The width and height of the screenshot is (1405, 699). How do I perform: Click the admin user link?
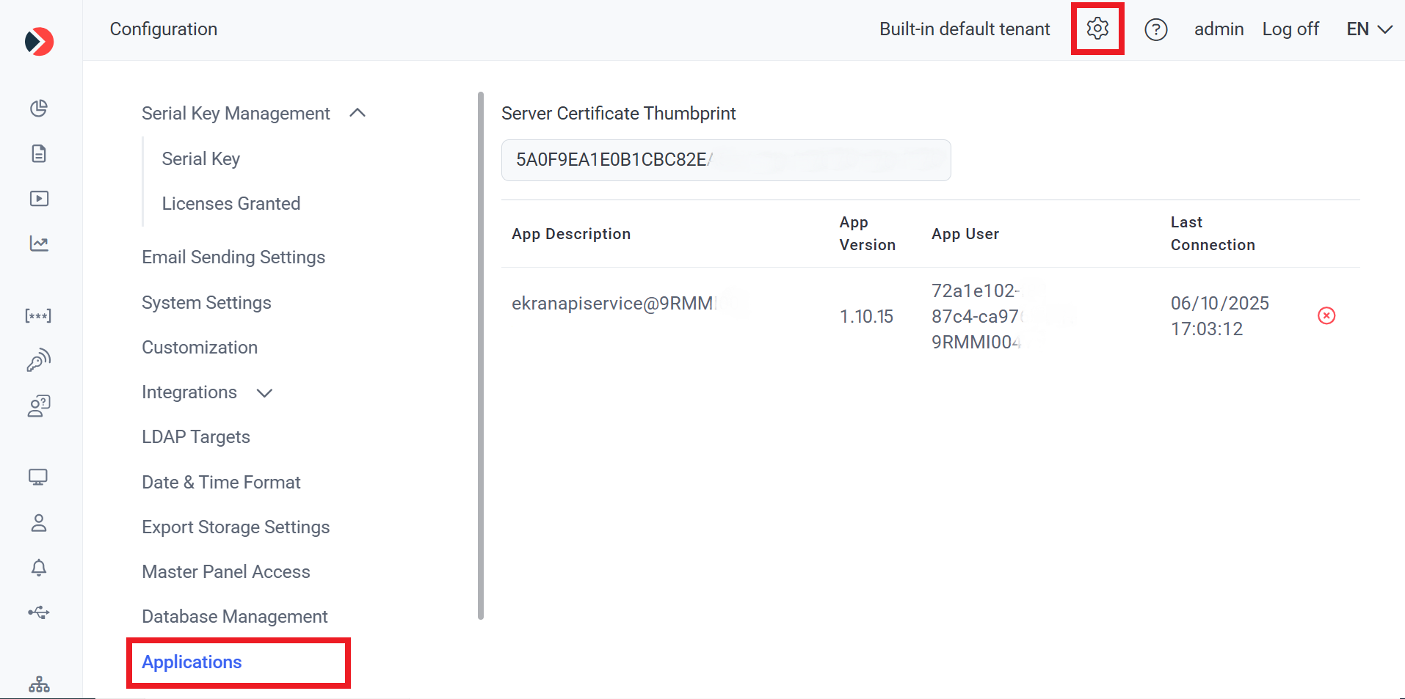[1218, 29]
